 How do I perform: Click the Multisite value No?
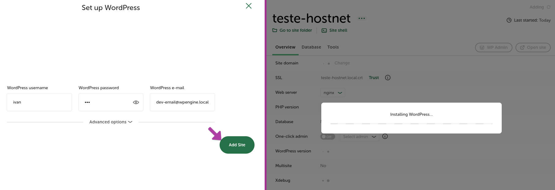[x=323, y=166]
